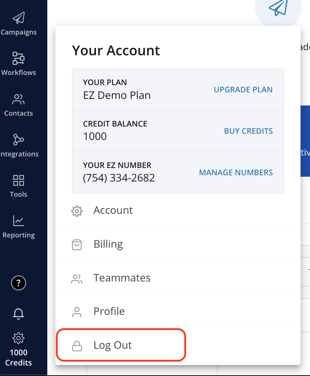
Task: Click the 1000 Credits label in sidebar
Action: pos(19,357)
